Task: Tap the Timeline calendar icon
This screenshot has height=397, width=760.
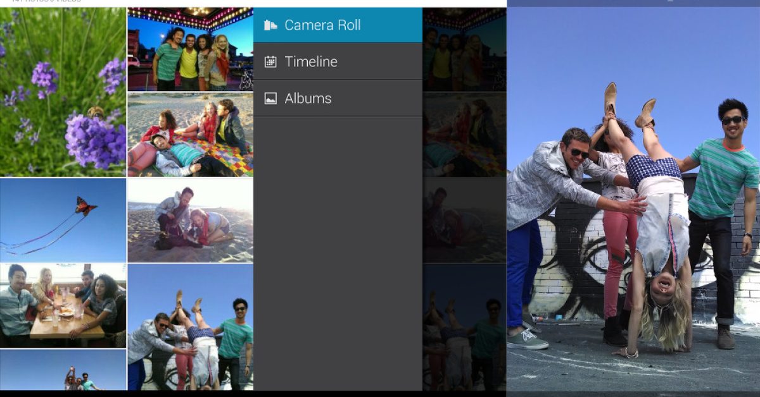Action: [x=270, y=62]
